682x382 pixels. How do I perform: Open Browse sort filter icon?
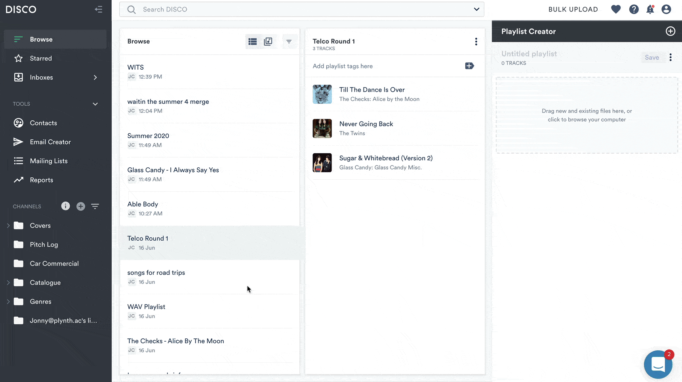point(289,42)
